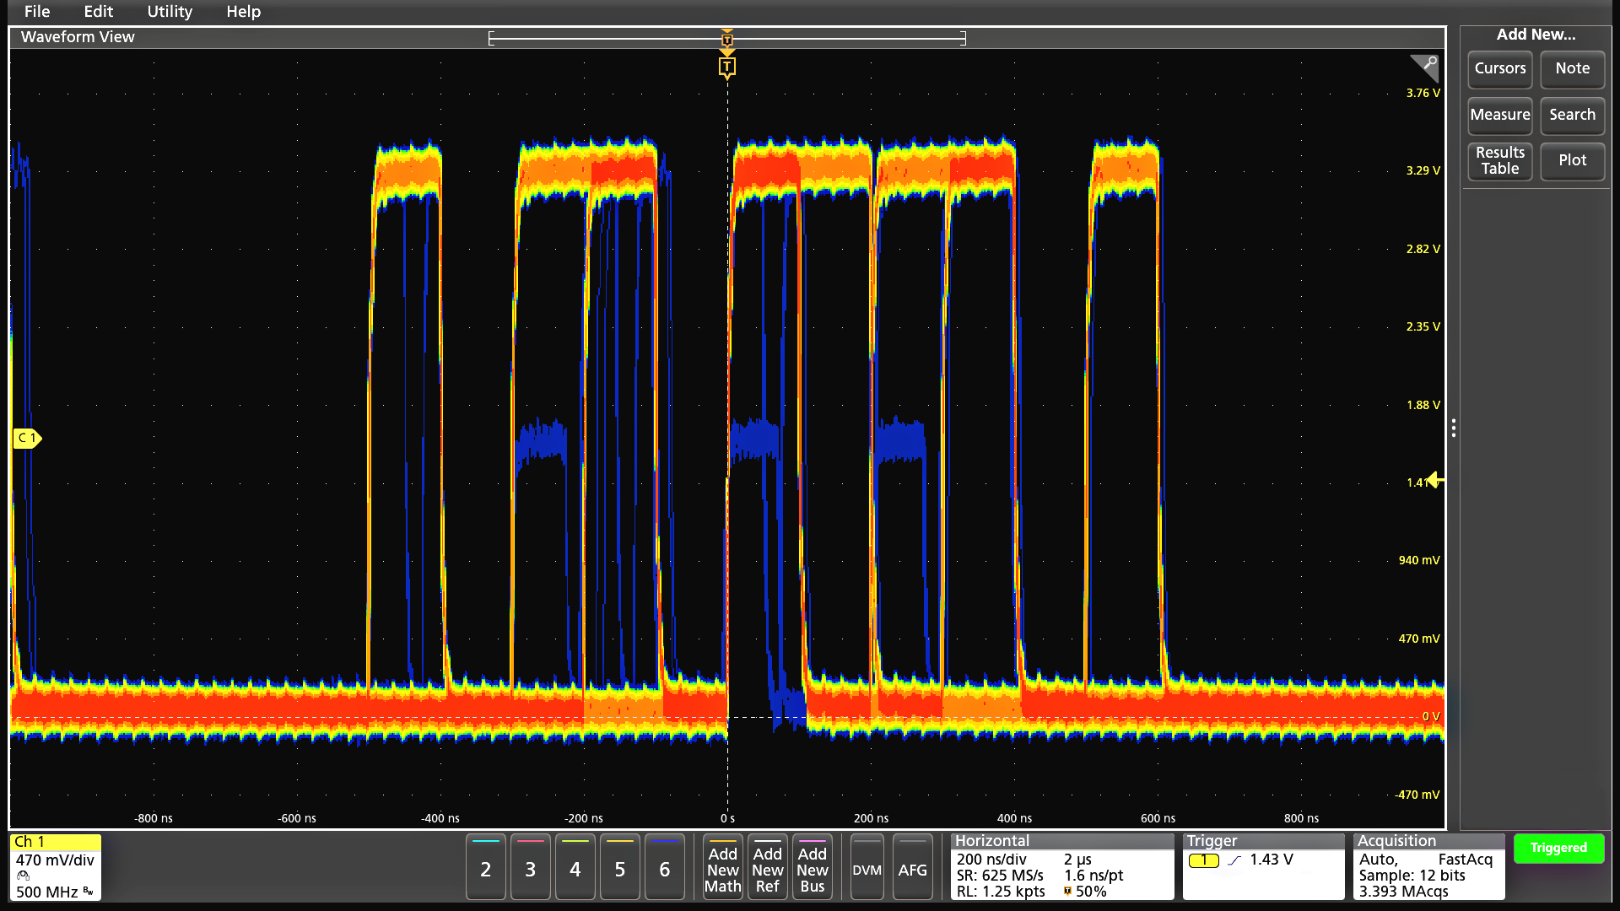Image resolution: width=1620 pixels, height=911 pixels.
Task: Open the Results Table
Action: coord(1499,161)
